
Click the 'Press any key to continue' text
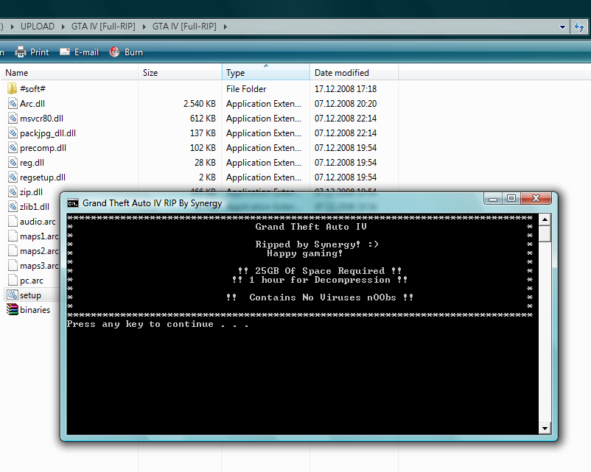(x=158, y=324)
